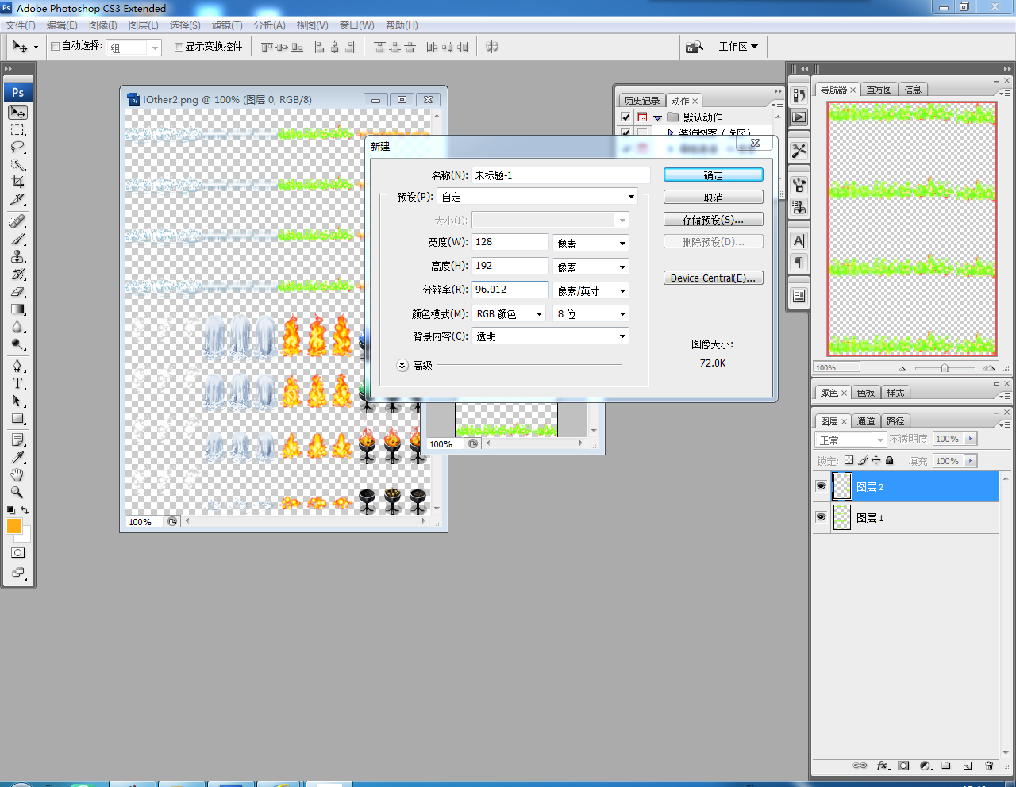Select the Magic Wand tool
The height and width of the screenshot is (787, 1016).
point(17,165)
